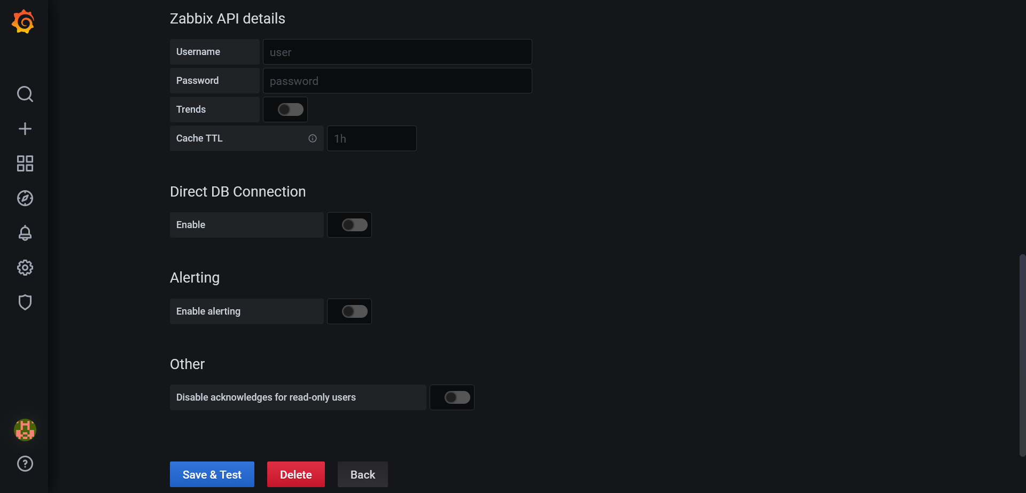Click the Back button
Screen dimensions: 1026x493
[362, 474]
